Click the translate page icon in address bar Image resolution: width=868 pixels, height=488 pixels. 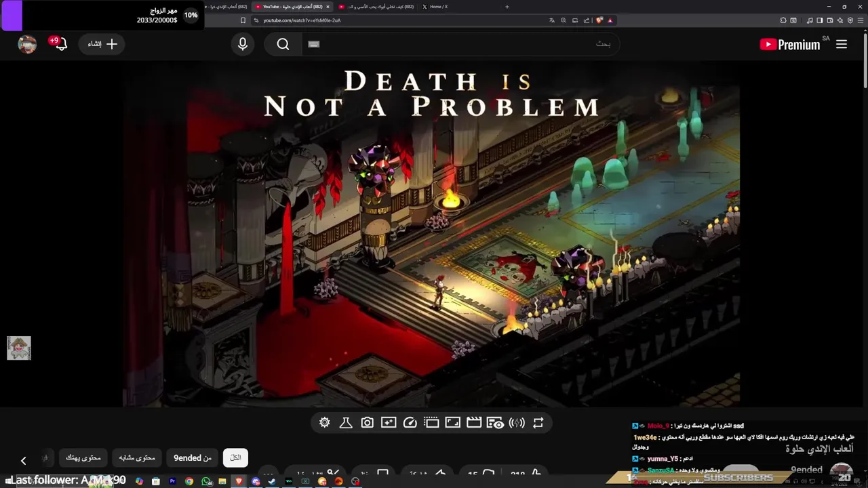(x=551, y=20)
